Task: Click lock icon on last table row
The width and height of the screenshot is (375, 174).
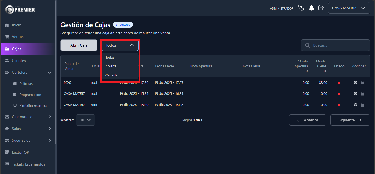Action: (x=362, y=105)
